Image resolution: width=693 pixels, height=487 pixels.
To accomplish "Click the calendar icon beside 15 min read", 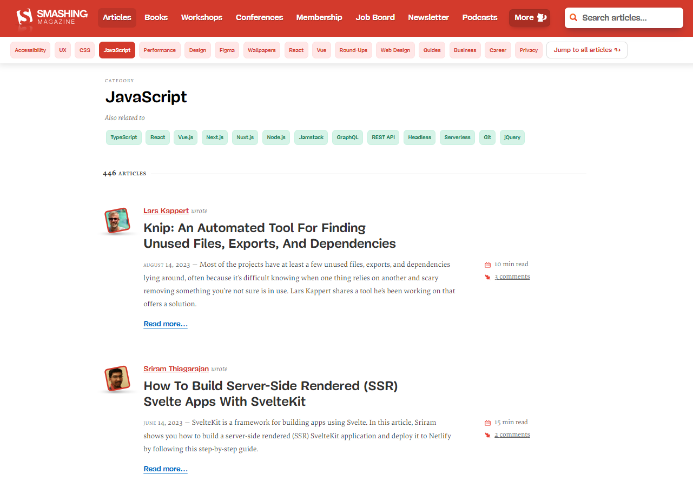I will 487,423.
